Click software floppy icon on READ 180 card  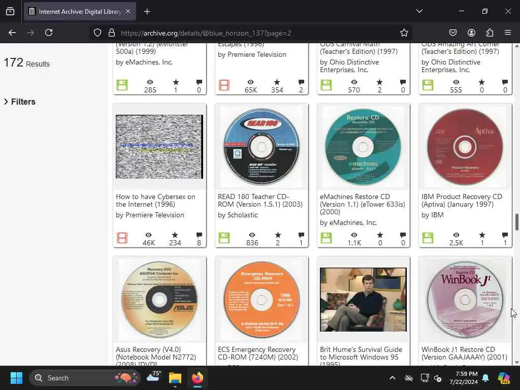[224, 238]
